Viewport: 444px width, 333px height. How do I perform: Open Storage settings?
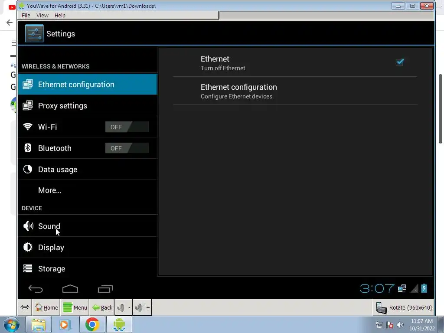pyautogui.click(x=88, y=268)
